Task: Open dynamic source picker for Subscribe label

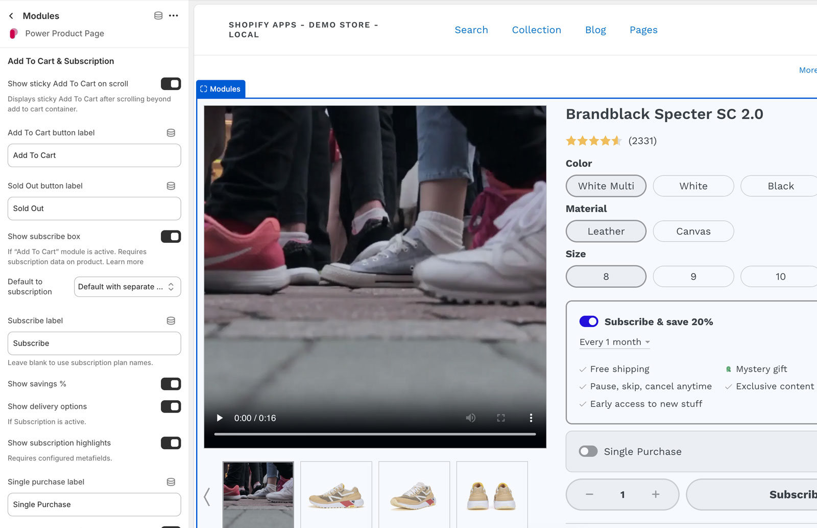Action: pyautogui.click(x=171, y=320)
